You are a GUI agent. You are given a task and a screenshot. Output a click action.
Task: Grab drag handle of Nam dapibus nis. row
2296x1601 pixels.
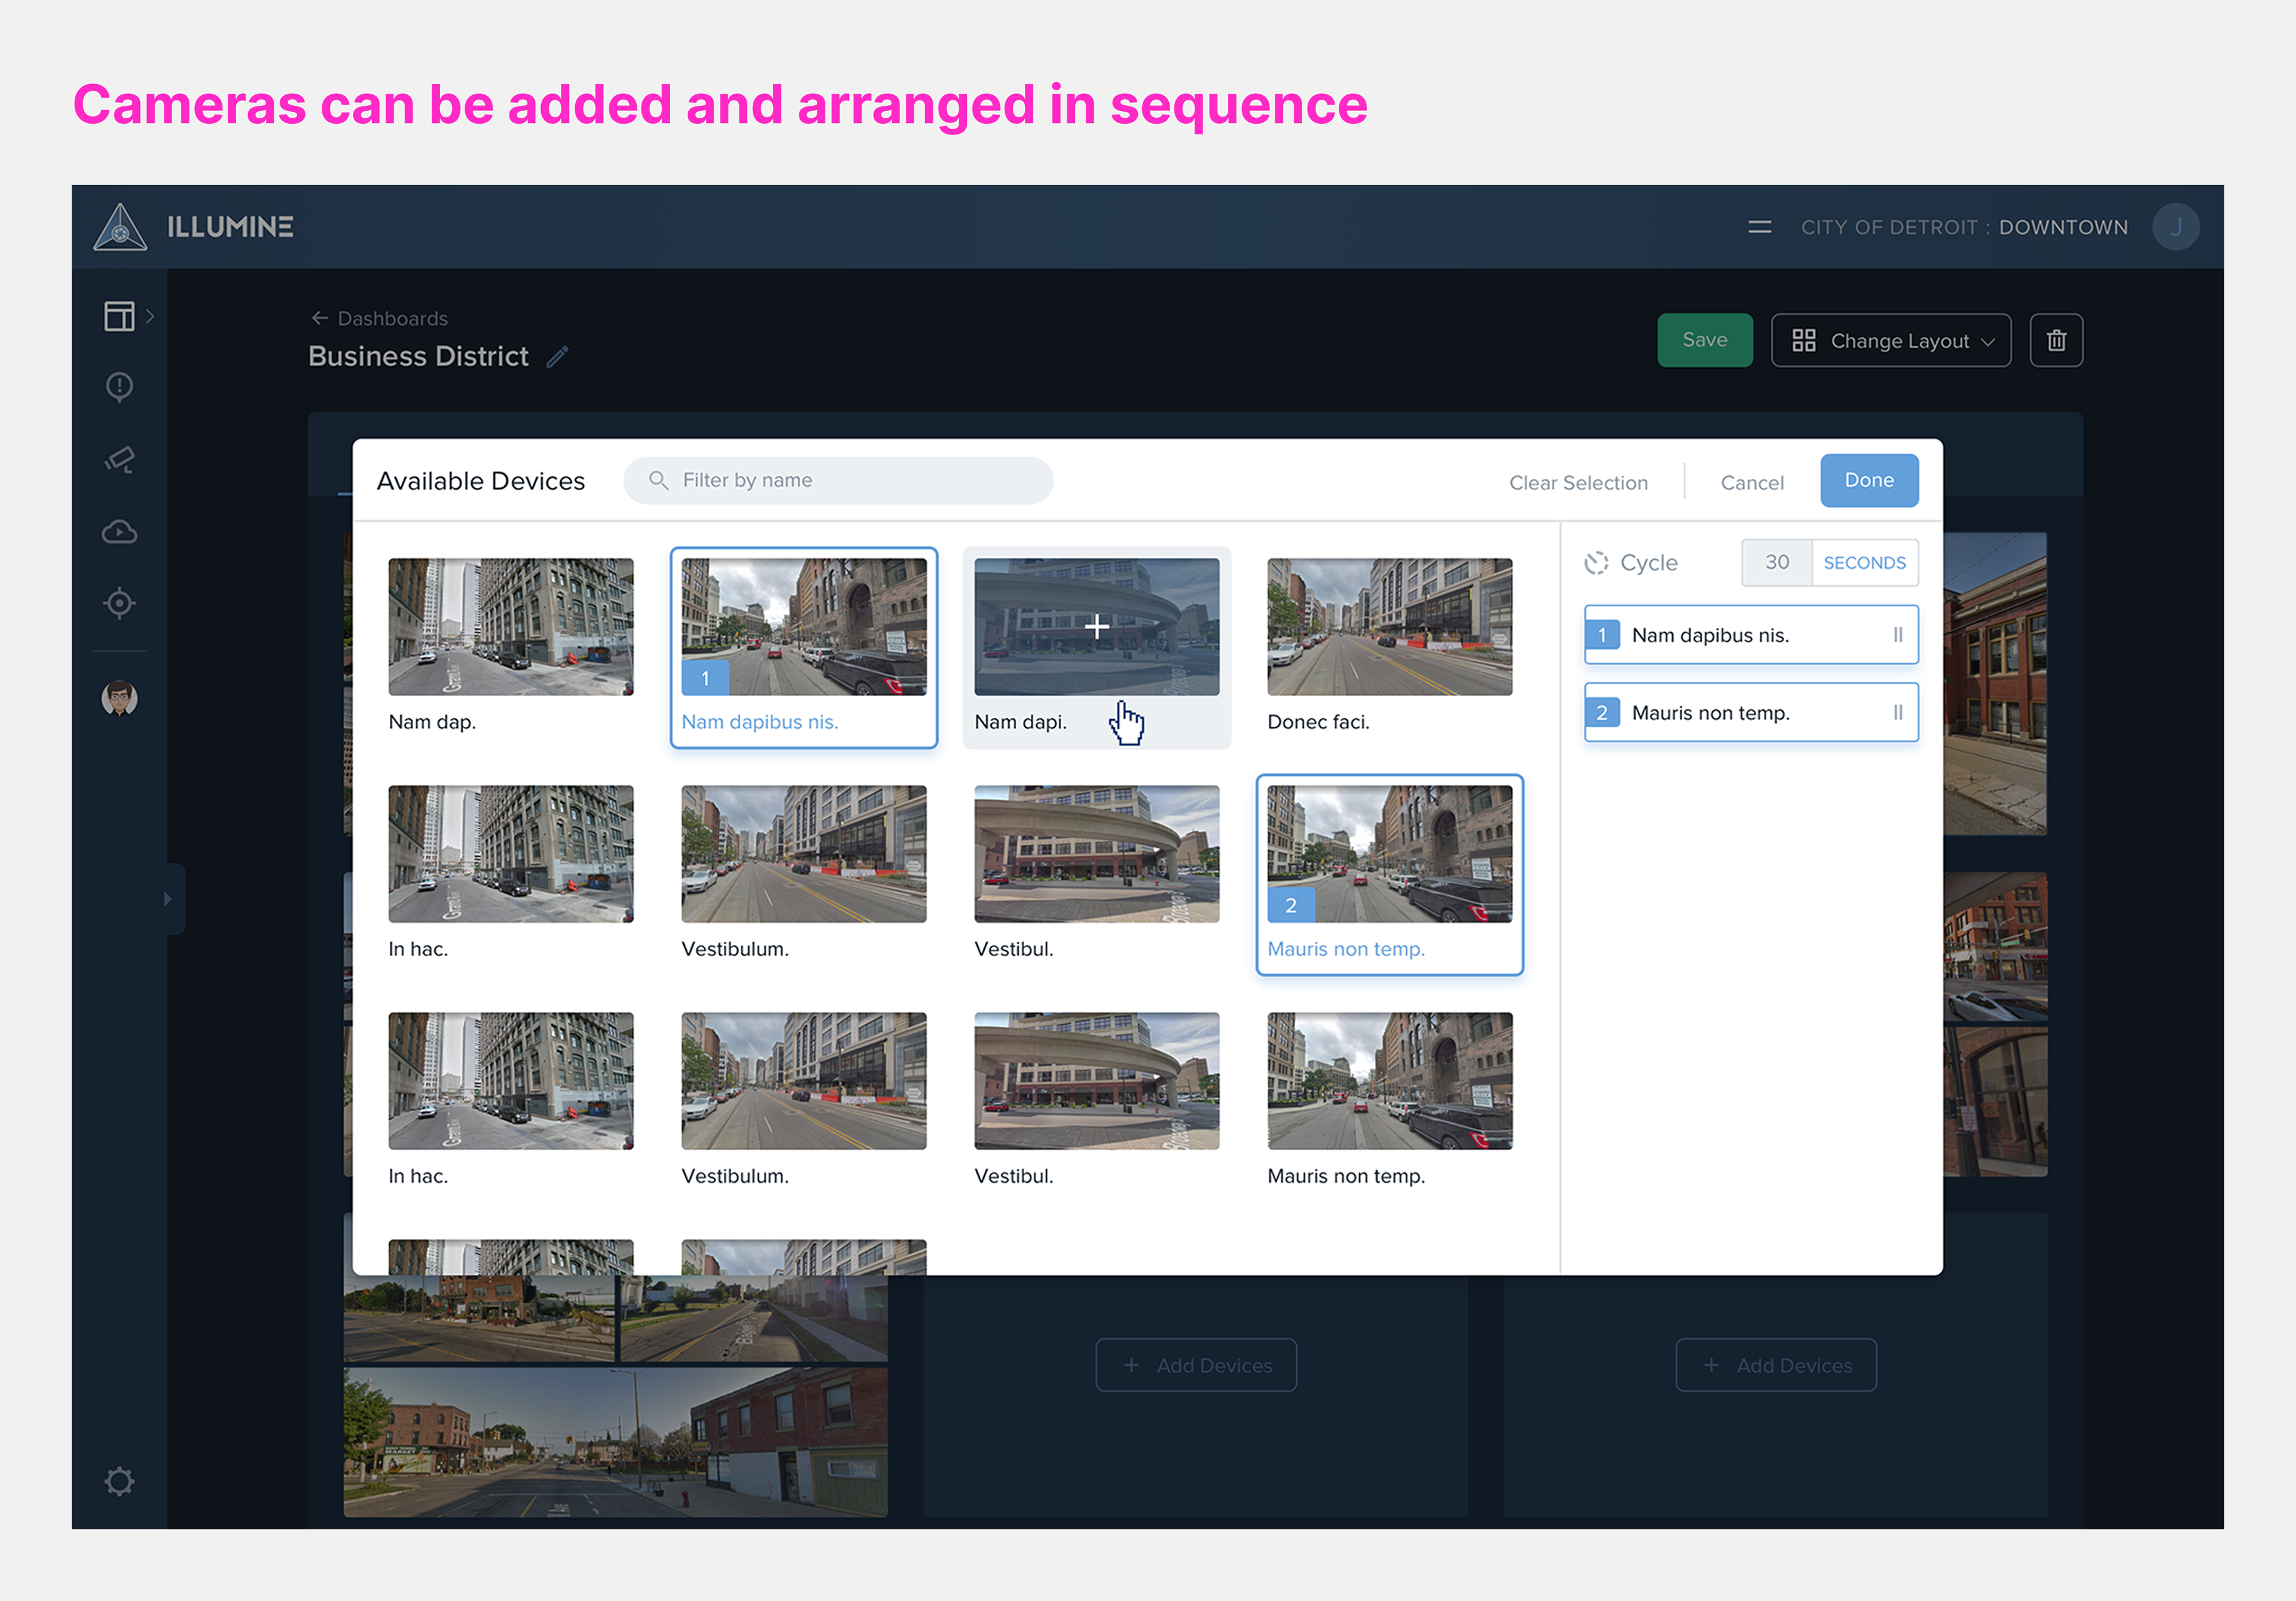[x=1897, y=635]
